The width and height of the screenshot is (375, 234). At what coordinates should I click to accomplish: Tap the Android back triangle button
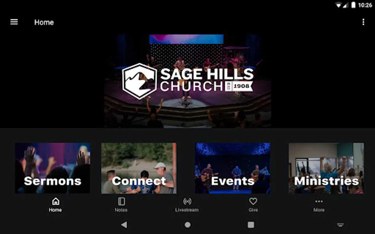[x=124, y=225]
